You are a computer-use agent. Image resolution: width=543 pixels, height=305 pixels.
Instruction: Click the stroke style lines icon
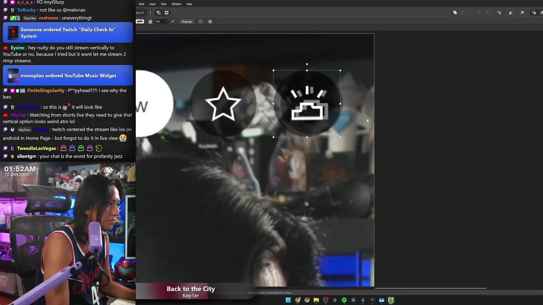[x=150, y=22]
